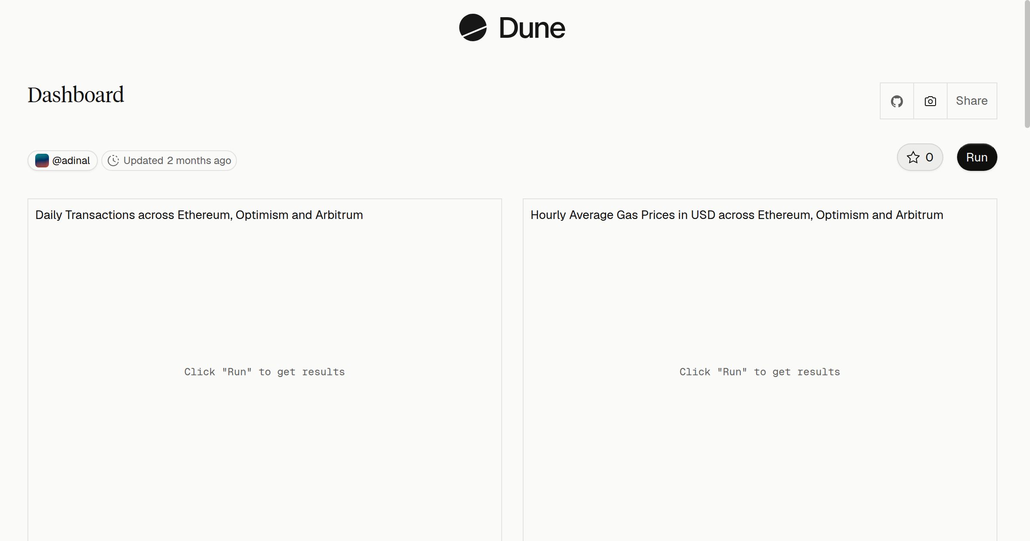The image size is (1030, 541).
Task: Click the vertical page scrollbar
Action: 1027,64
